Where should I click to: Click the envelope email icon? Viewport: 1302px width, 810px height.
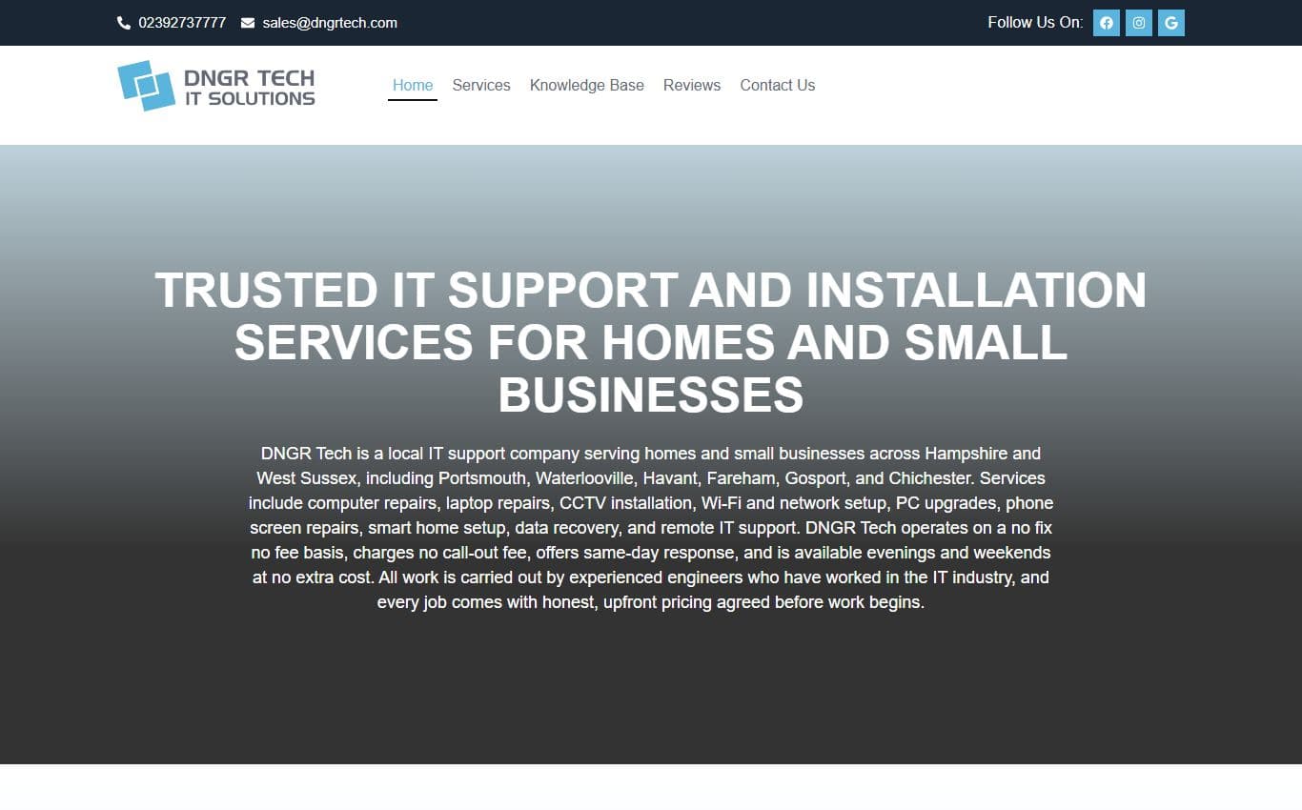point(248,23)
